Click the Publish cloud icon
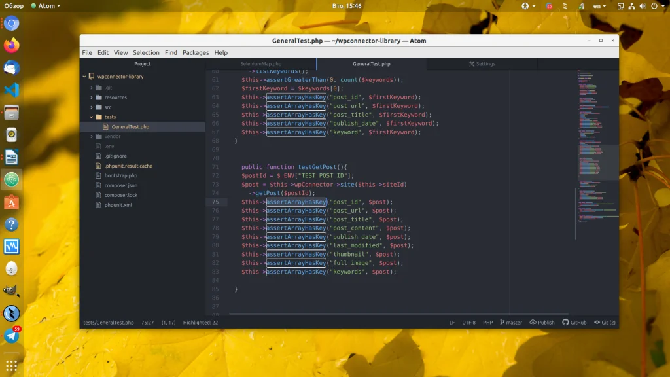Image resolution: width=670 pixels, height=377 pixels. [533, 323]
